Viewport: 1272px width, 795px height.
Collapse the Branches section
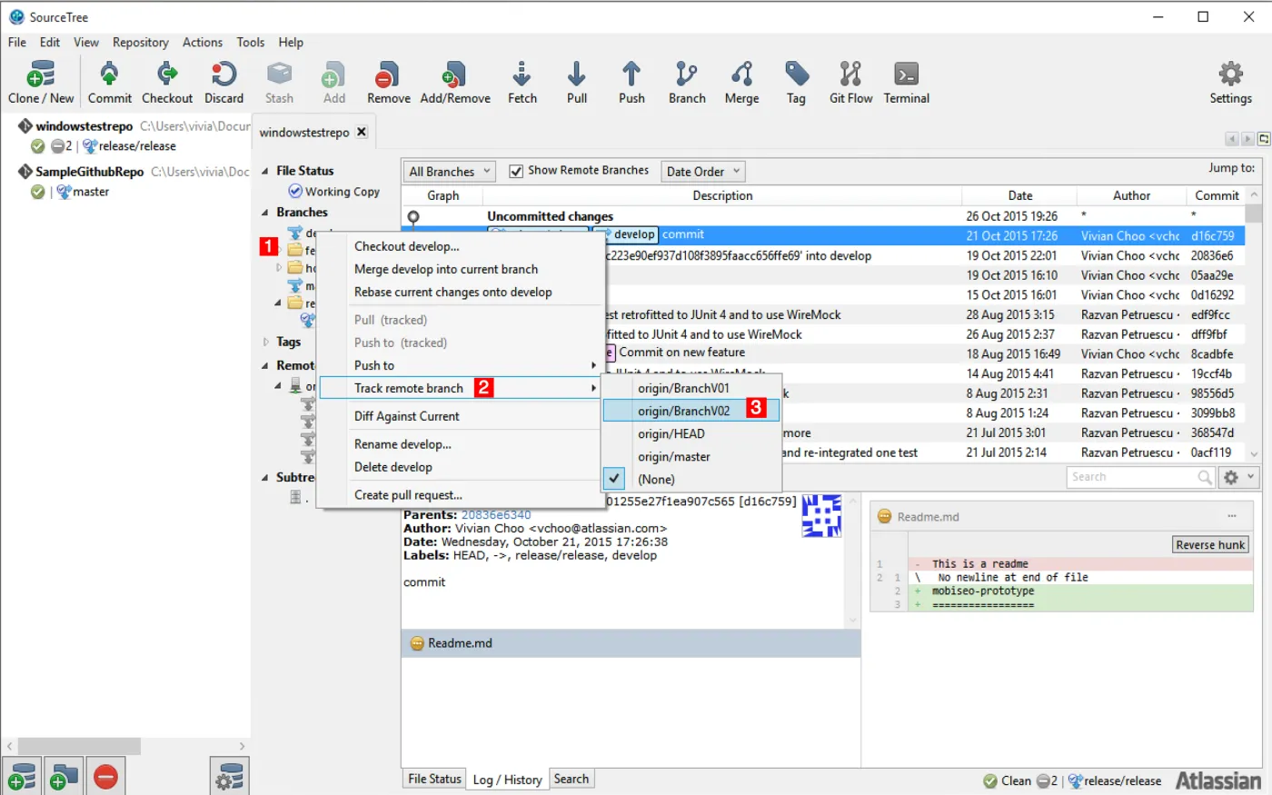click(x=265, y=213)
